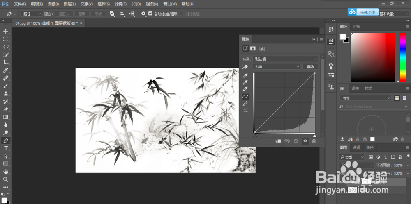Show the curves mask properties

(x=253, y=49)
